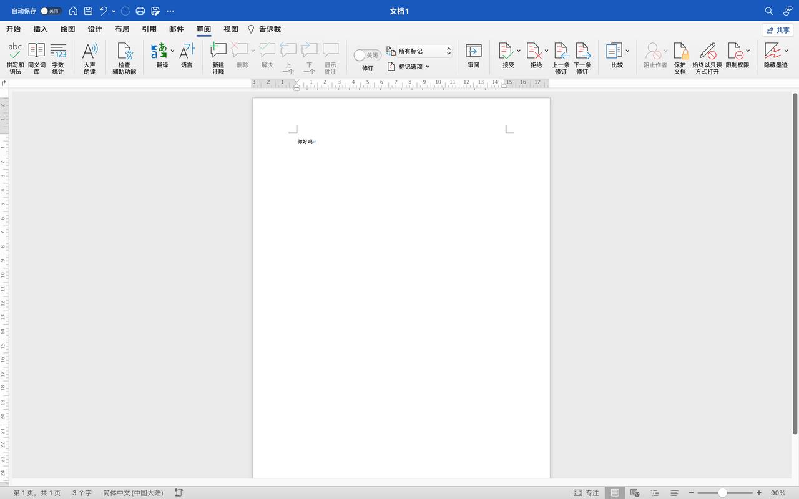Expand the 限制权限 dropdown arrow
The height and width of the screenshot is (499, 799).
748,51
